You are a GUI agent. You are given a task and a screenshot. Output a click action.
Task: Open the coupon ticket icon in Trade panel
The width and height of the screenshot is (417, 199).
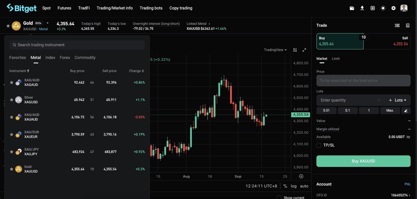point(397,25)
